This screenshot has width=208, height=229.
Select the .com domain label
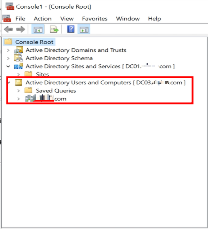pos(51,99)
